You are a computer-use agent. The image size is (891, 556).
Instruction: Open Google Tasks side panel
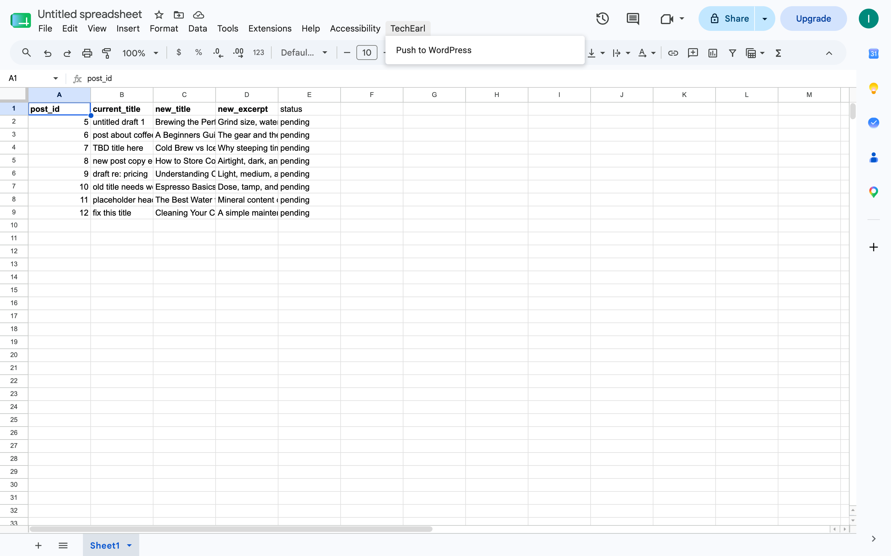point(873,122)
